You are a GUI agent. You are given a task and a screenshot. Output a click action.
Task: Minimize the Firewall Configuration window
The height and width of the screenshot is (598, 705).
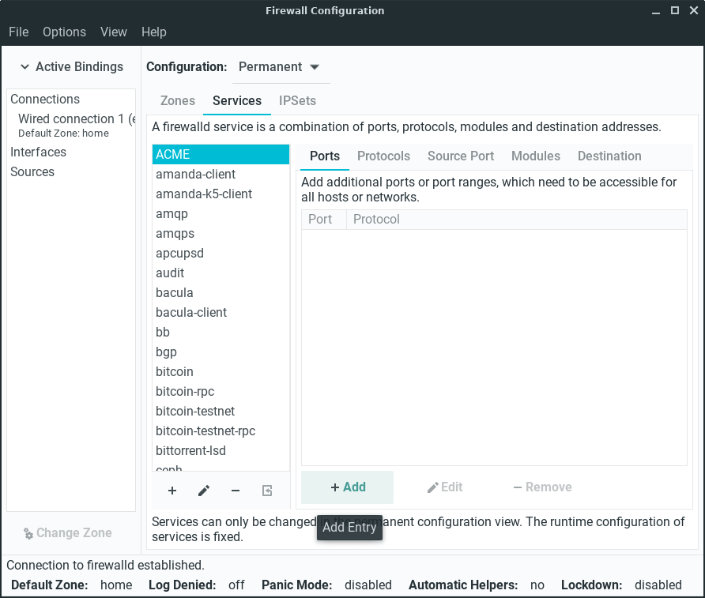tap(658, 11)
